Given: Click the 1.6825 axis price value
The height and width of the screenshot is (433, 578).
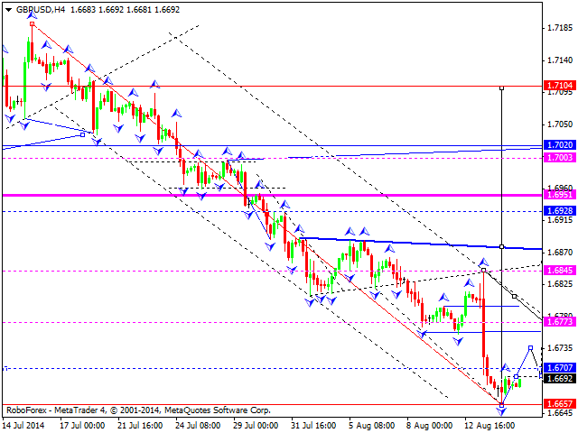Looking at the screenshot, I should (x=560, y=284).
